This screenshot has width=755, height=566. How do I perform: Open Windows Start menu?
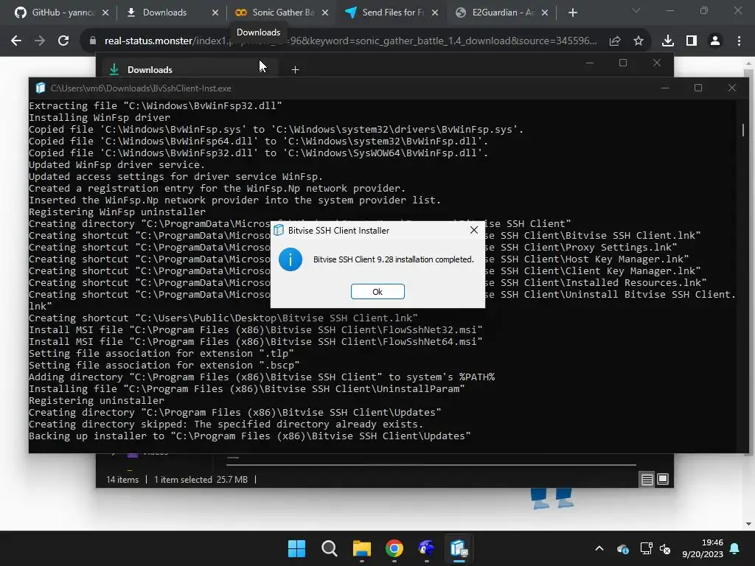point(296,548)
